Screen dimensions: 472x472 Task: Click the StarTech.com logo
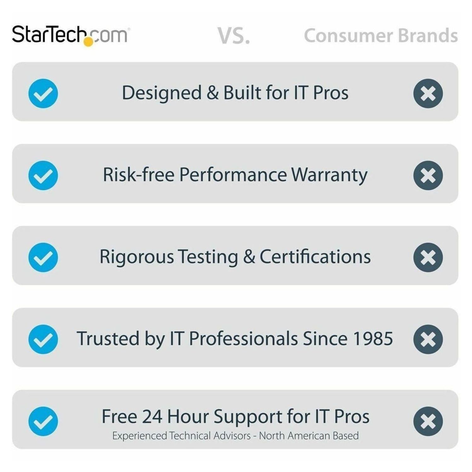70,35
